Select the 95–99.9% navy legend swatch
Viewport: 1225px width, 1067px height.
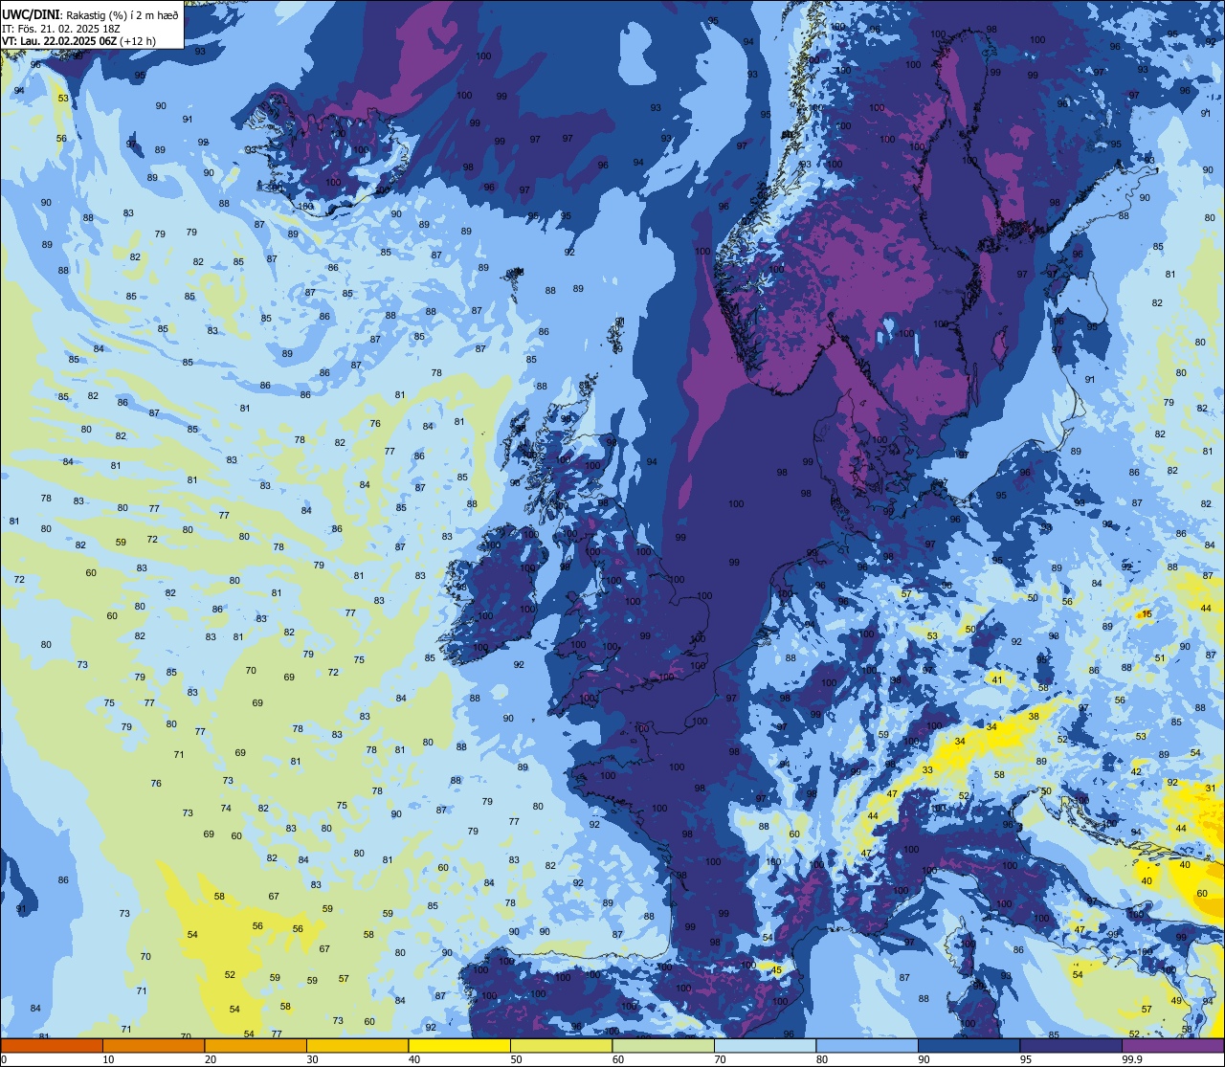click(1071, 1045)
